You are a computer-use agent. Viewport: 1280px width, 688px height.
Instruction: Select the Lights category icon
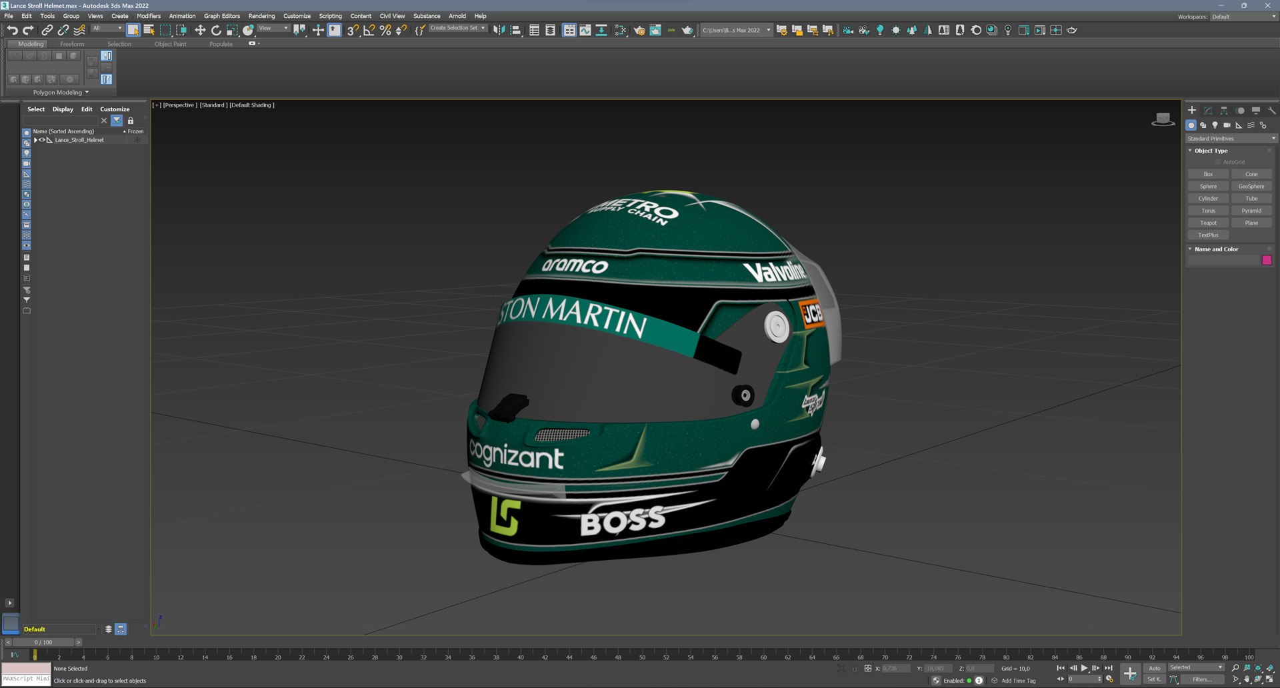click(1215, 125)
